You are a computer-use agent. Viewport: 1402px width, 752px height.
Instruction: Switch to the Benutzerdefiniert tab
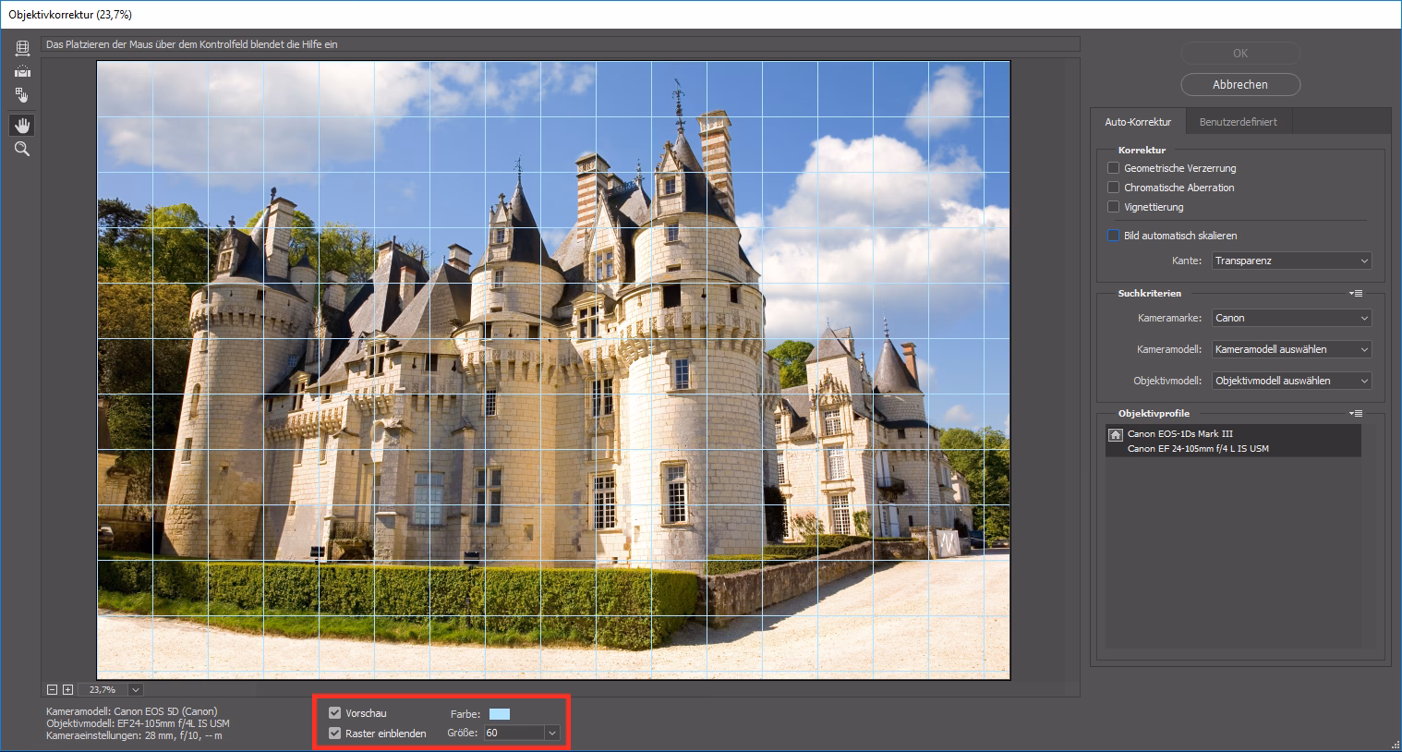click(1238, 120)
